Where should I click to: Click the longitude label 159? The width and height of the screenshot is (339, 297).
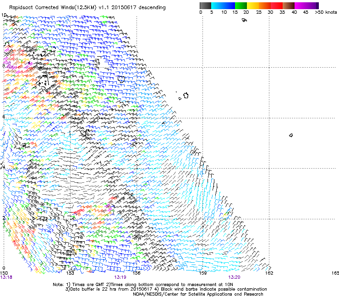pos(202,273)
